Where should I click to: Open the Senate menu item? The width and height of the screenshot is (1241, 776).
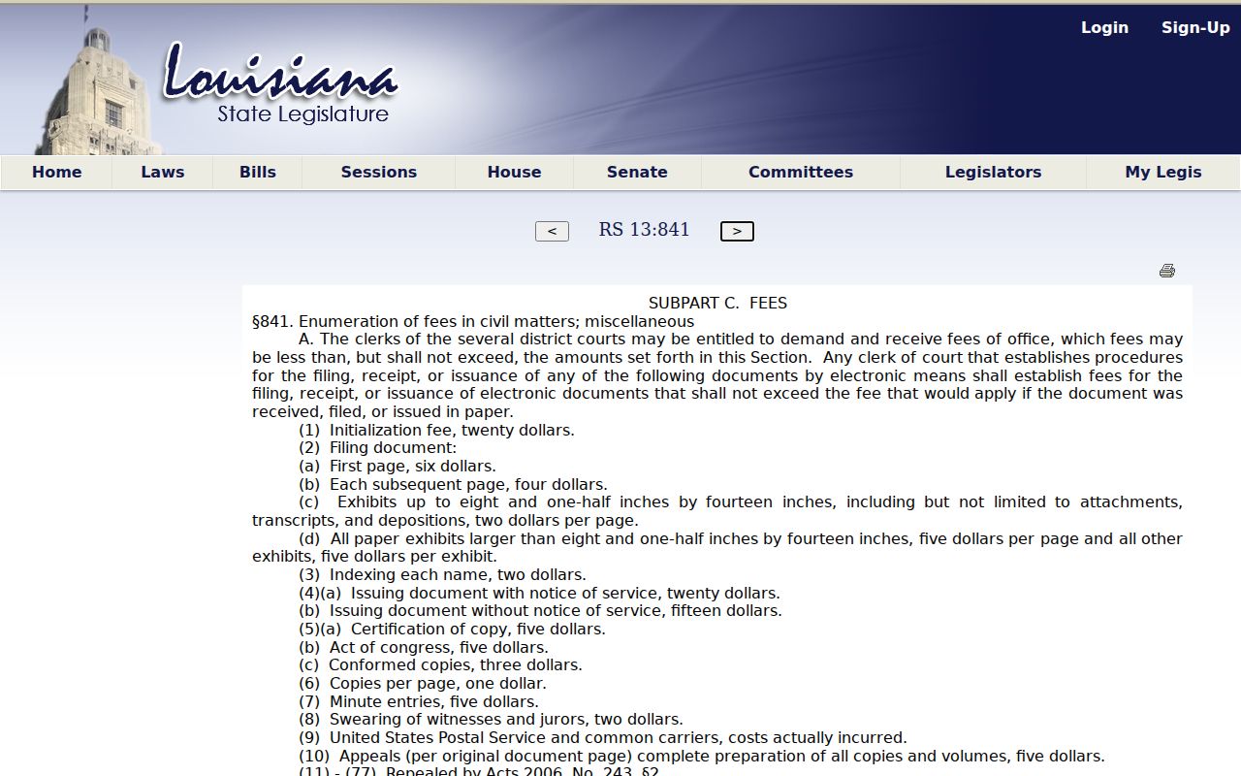coord(637,172)
